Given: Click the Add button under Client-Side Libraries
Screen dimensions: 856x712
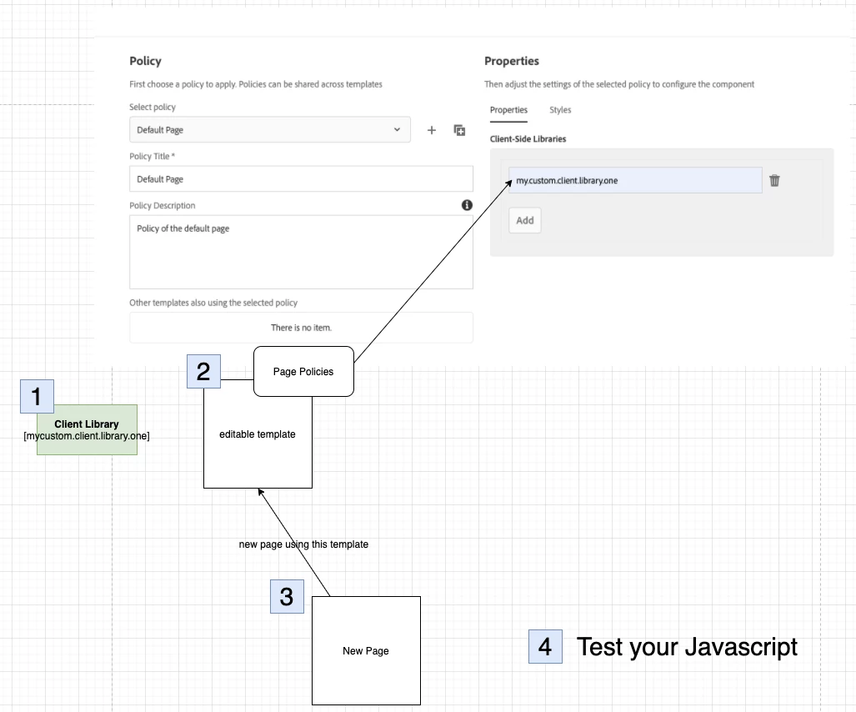Looking at the screenshot, I should pos(525,221).
